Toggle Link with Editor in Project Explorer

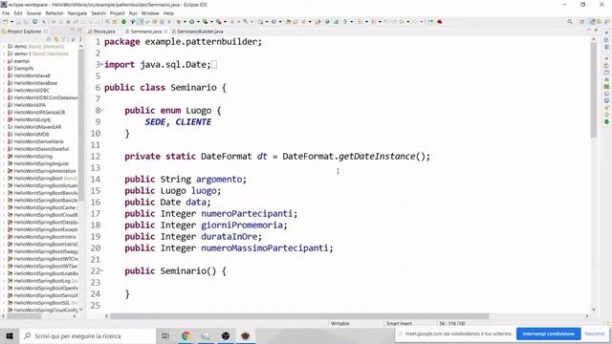(x=56, y=39)
